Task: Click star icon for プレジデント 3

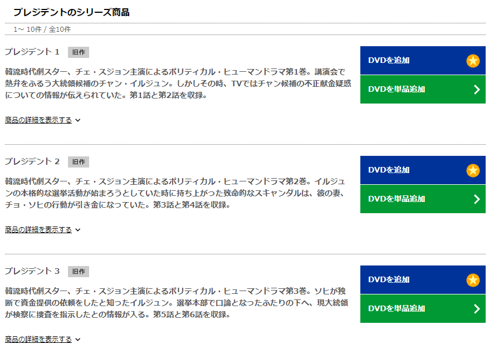Action: (x=473, y=280)
